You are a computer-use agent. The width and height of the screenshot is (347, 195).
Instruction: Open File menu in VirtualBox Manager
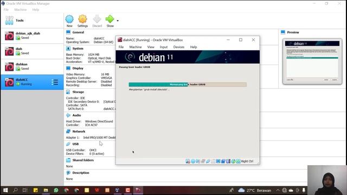[6, 10]
